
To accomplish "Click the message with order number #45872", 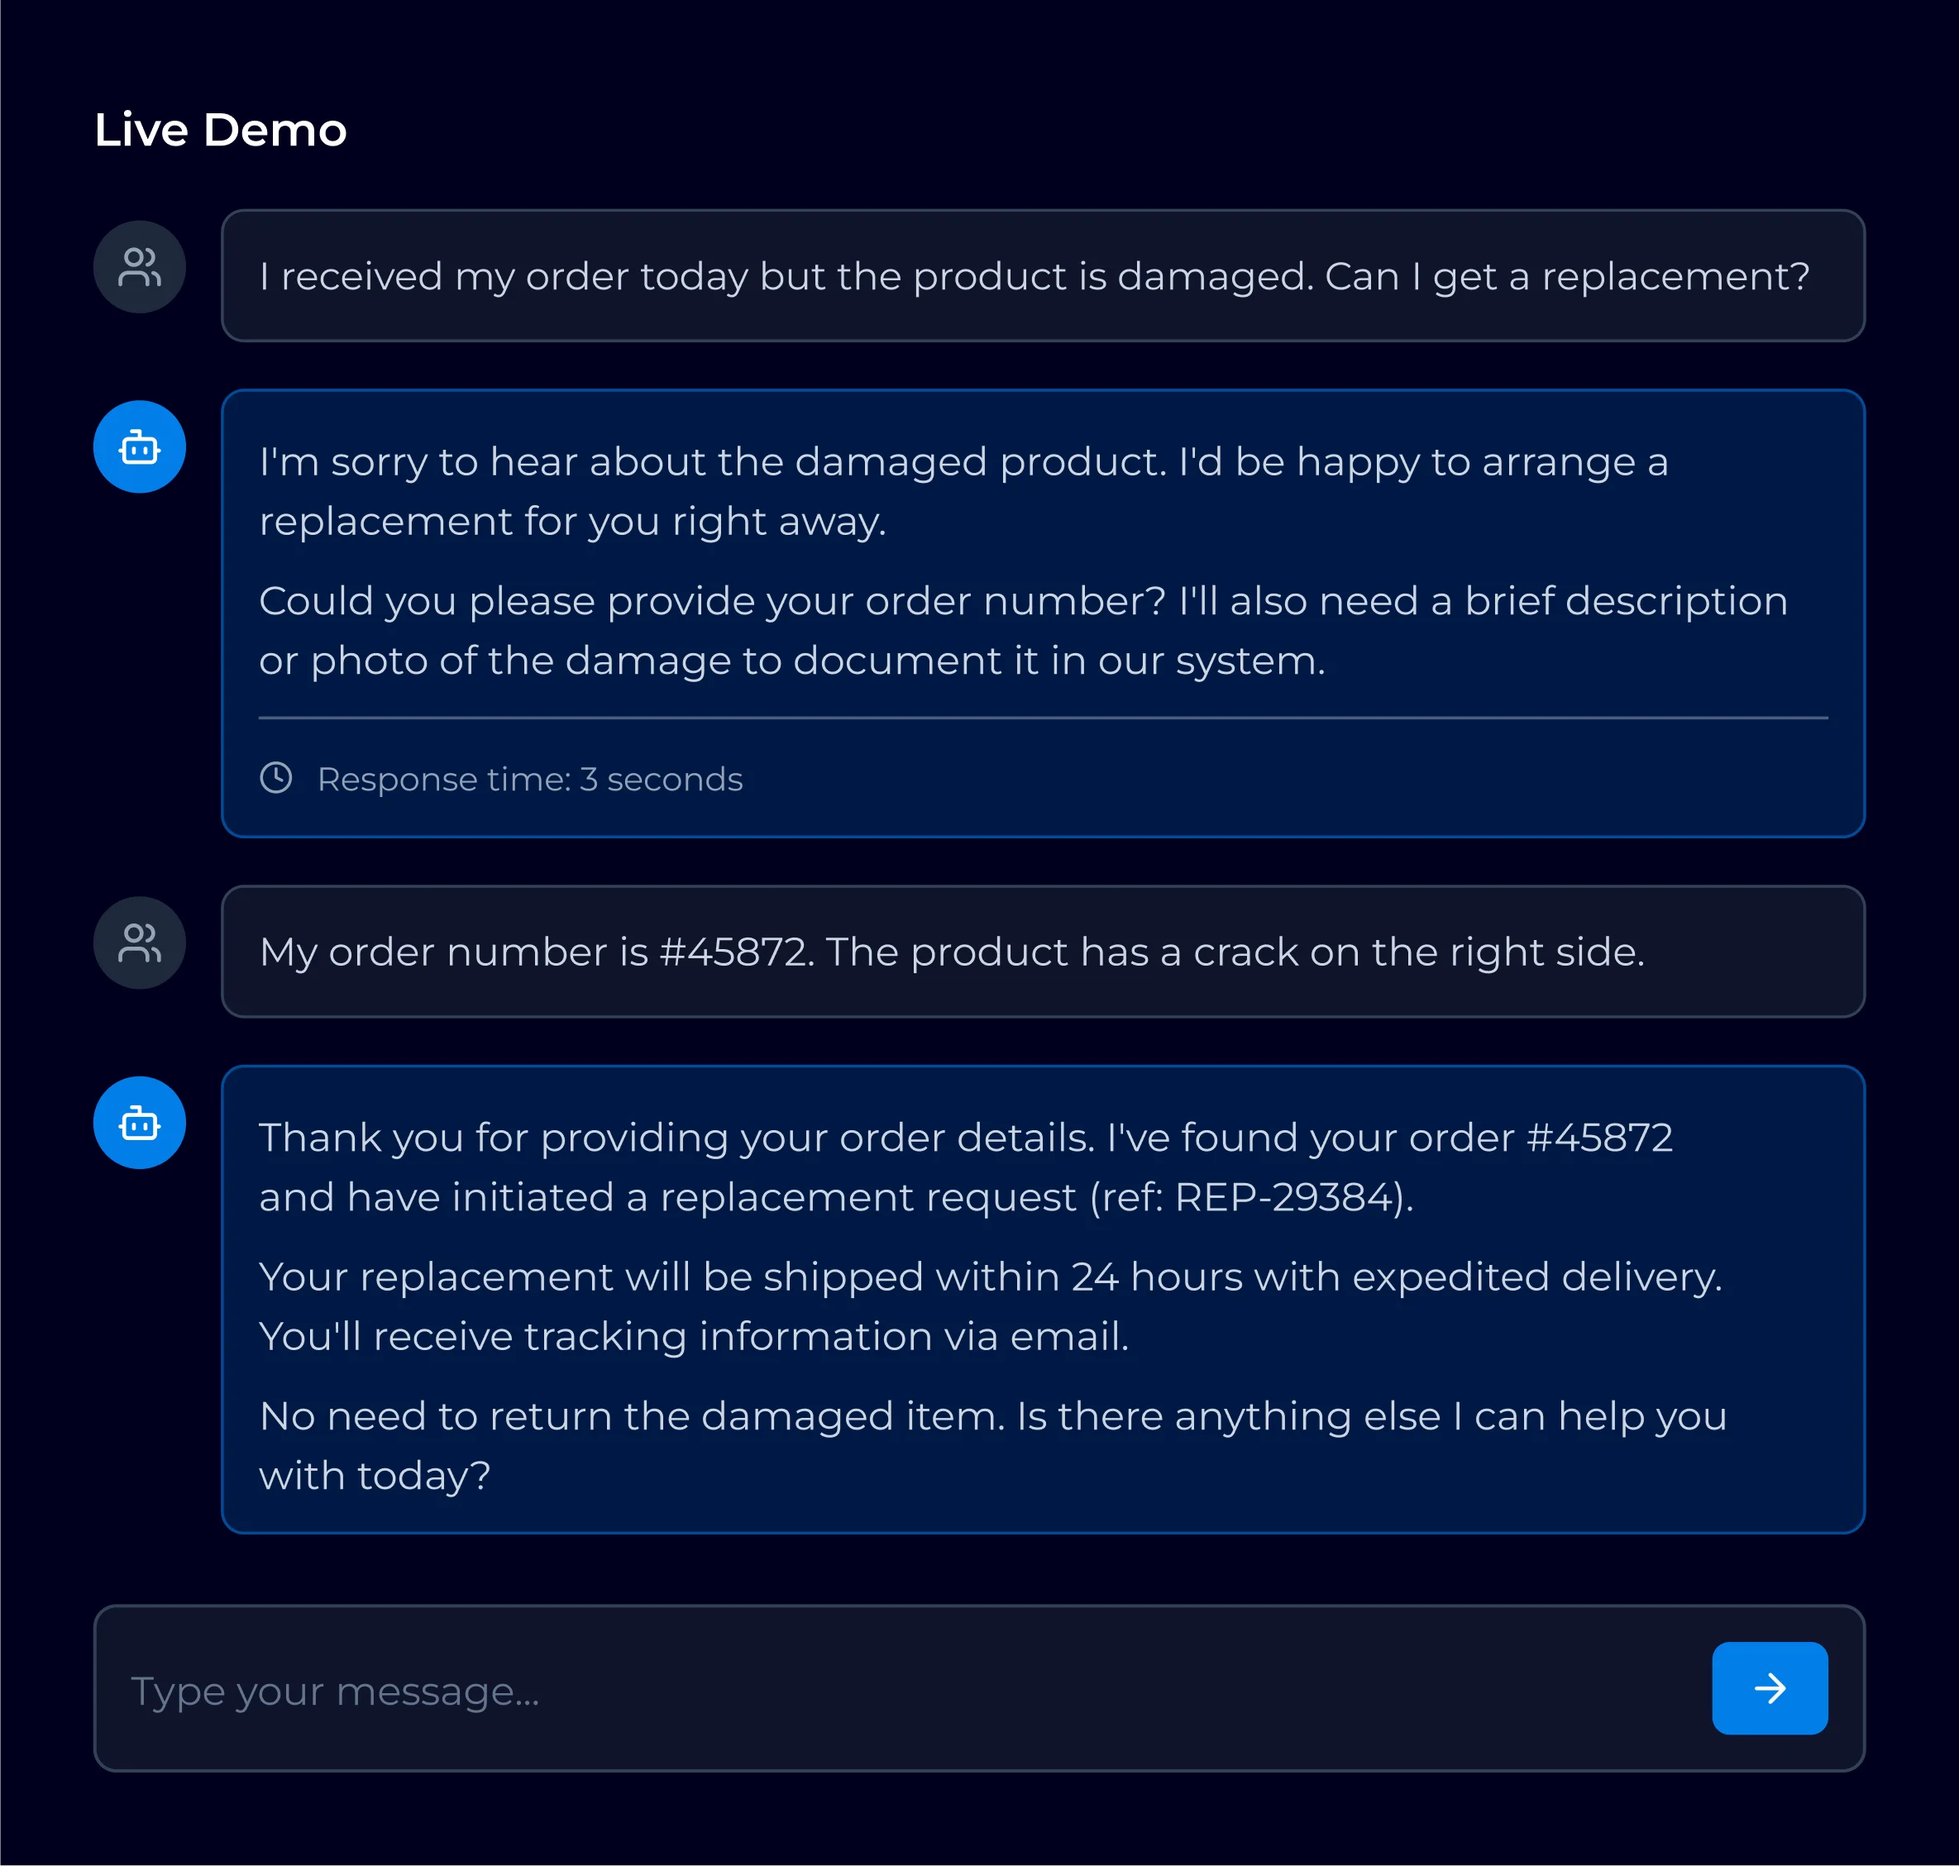I will pos(1043,952).
